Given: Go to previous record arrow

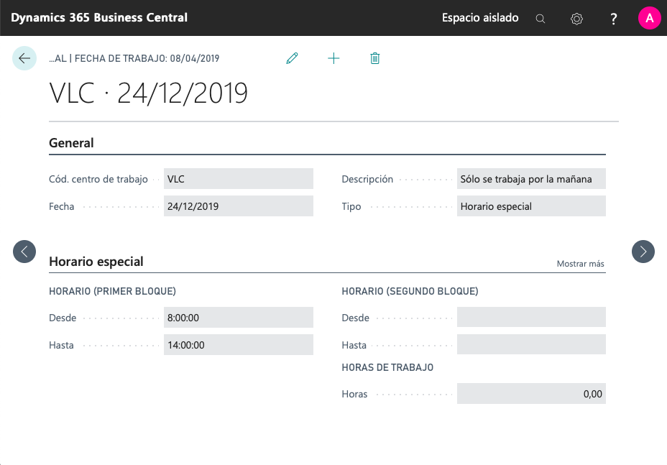Looking at the screenshot, I should click(24, 251).
